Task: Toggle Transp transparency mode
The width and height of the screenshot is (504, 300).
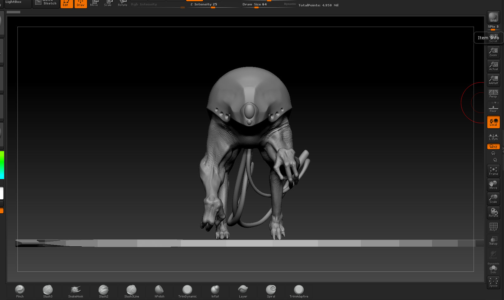Action: click(x=493, y=241)
